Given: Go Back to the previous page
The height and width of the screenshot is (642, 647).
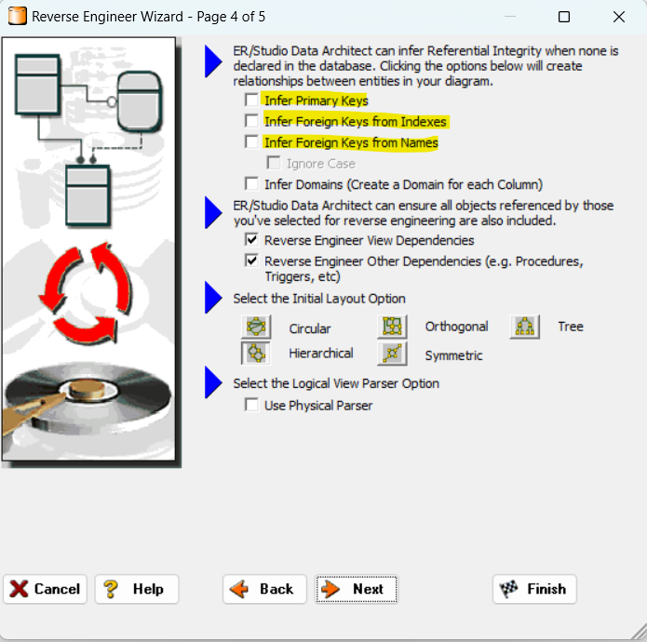Looking at the screenshot, I should pos(265,589).
